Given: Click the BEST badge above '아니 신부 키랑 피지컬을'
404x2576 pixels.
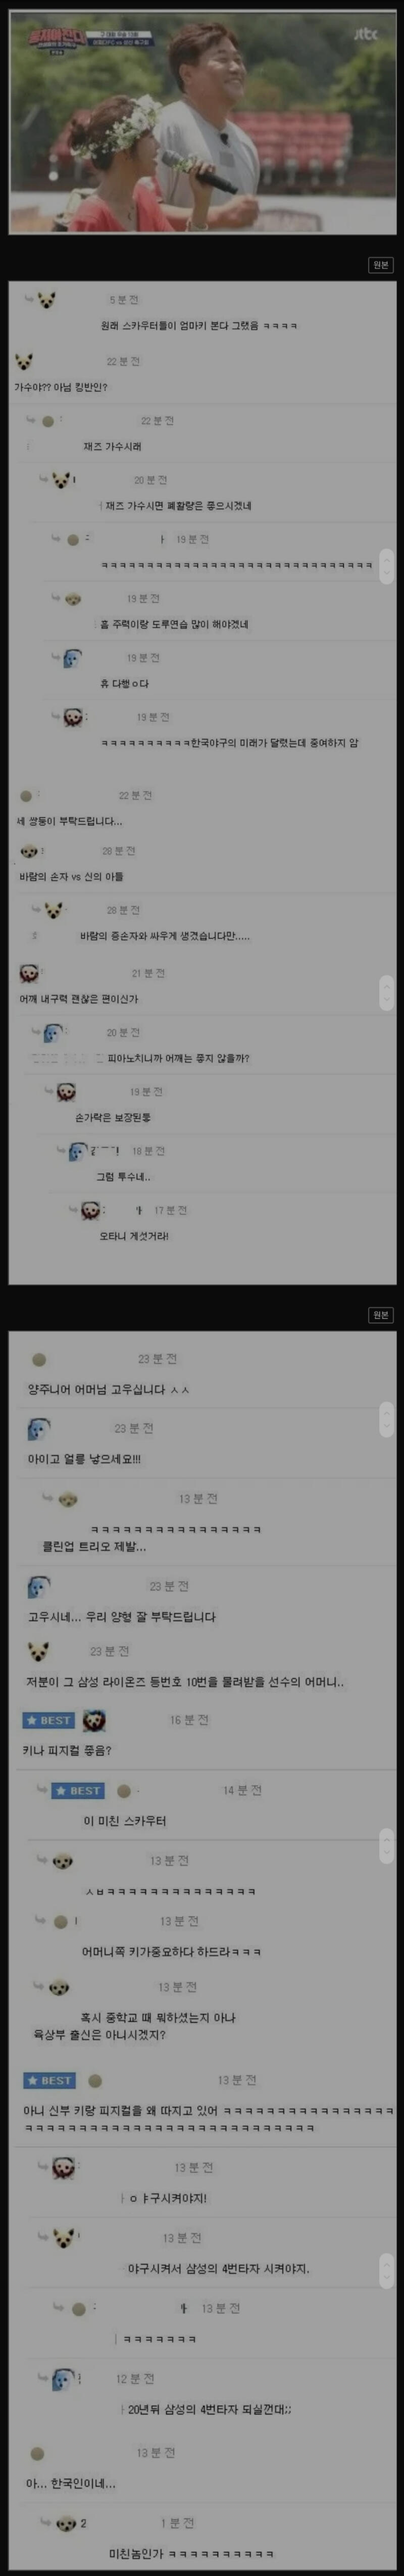Looking at the screenshot, I should click(49, 2080).
